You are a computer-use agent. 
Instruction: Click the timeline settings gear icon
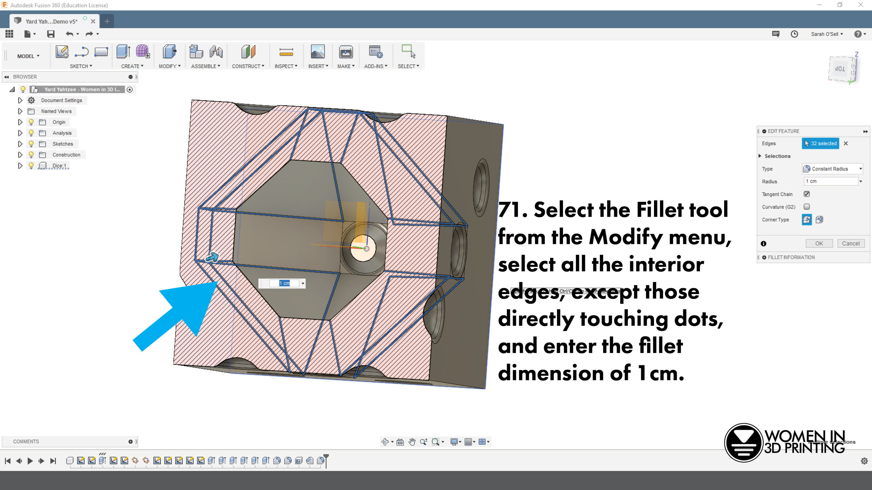point(864,461)
